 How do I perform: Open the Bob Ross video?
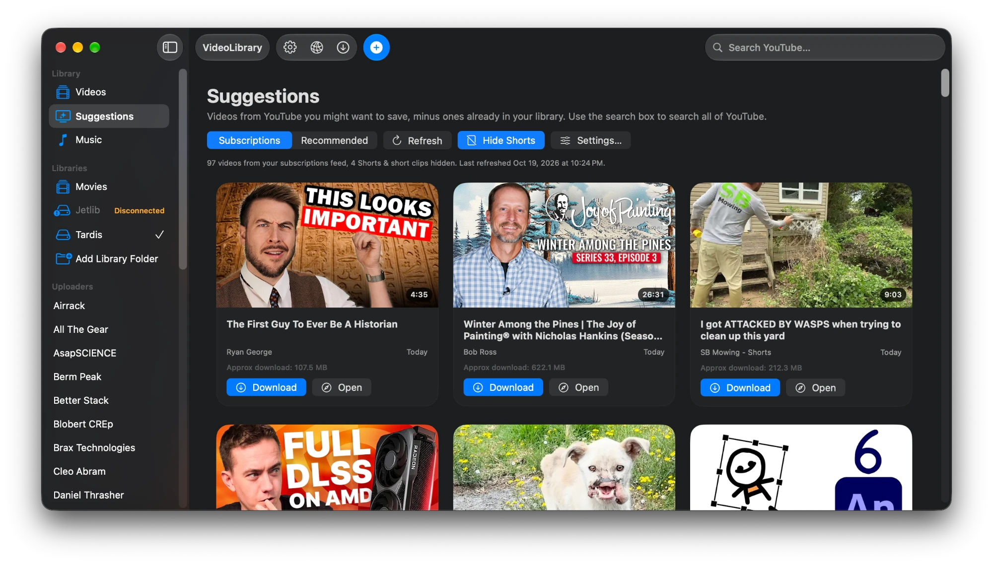pyautogui.click(x=578, y=387)
